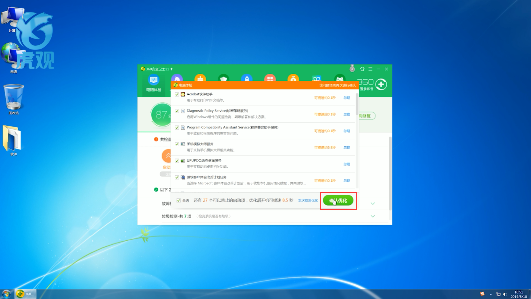Viewport: 531px width, 299px height.
Task: Click the startup list scrollbar thumb
Action: click(357, 104)
